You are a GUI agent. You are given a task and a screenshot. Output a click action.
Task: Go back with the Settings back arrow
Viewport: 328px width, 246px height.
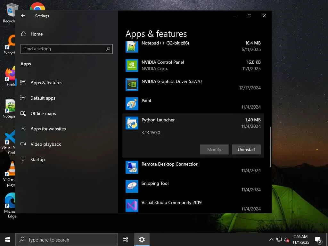(x=23, y=16)
